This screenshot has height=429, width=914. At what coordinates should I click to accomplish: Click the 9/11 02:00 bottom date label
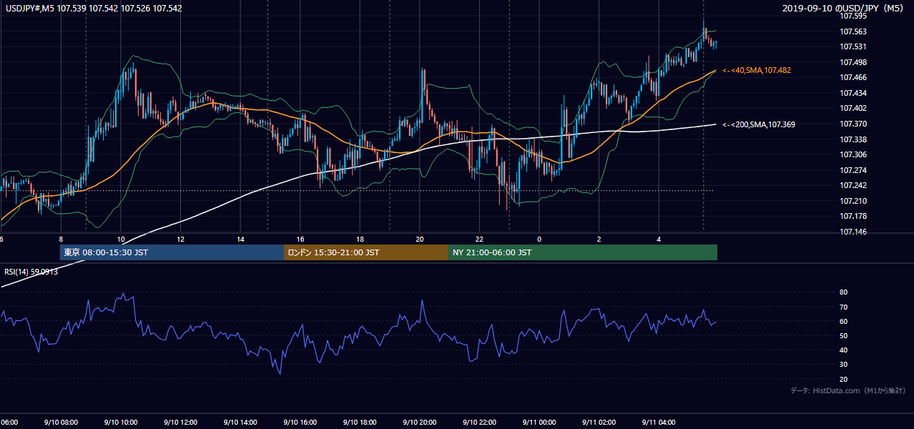599,423
